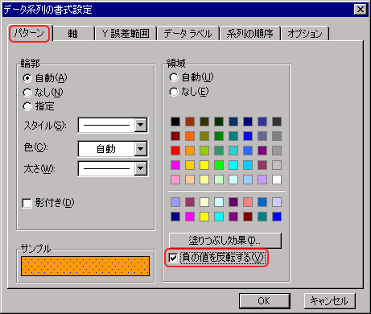Enable the 影付き shadow checkbox
The height and width of the screenshot is (314, 371).
point(27,203)
